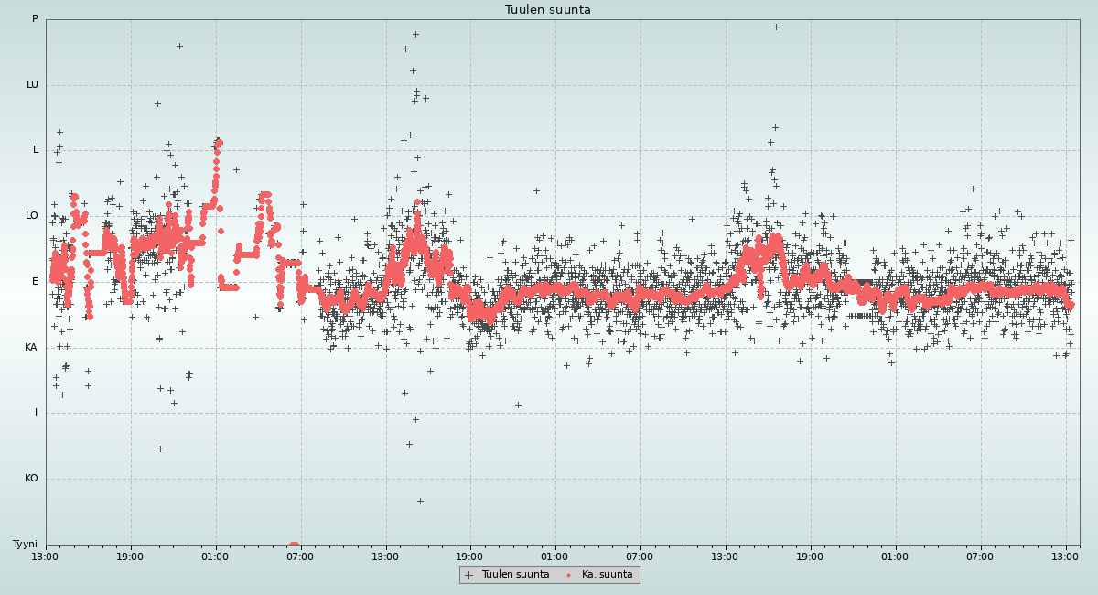Click the plus marker icon in the legend
The height and width of the screenshot is (595, 1098).
[469, 575]
